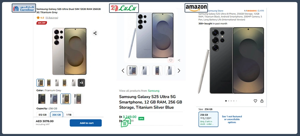Viewport: 300px width, 136px height.
Task: Click the LuLu share icon
Action: tap(179, 60)
